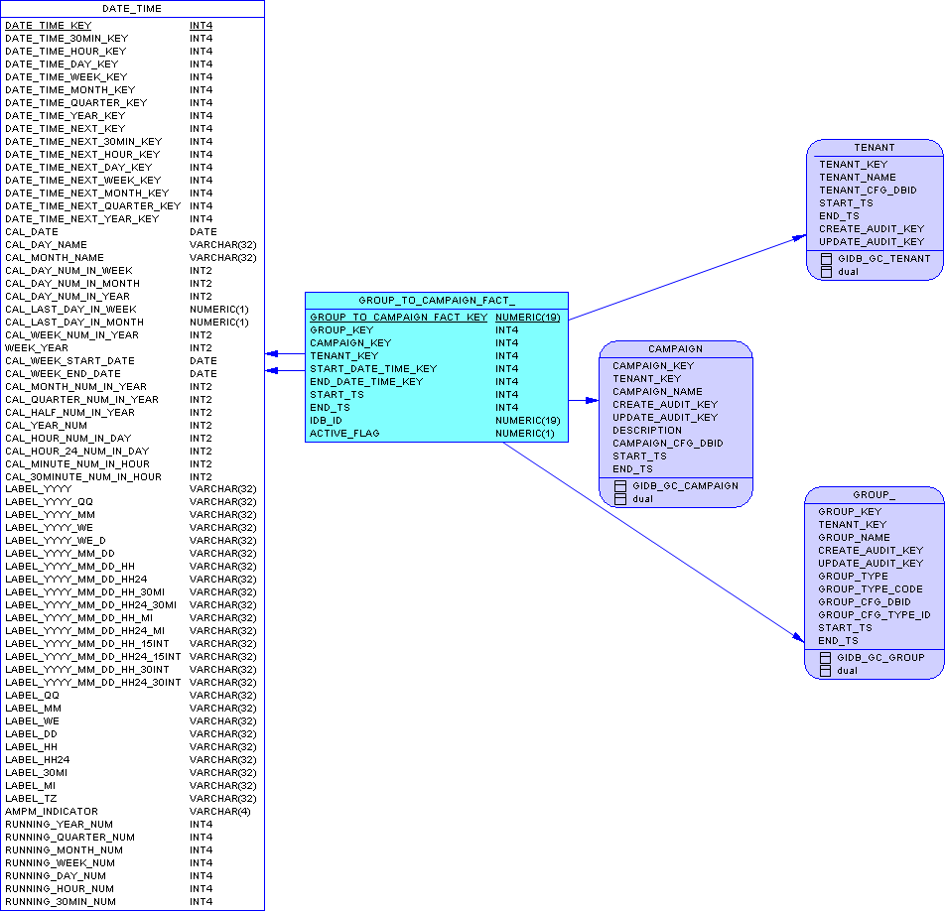This screenshot has width=945, height=911.
Task: Select the CAMPAIGN table title
Action: point(676,349)
